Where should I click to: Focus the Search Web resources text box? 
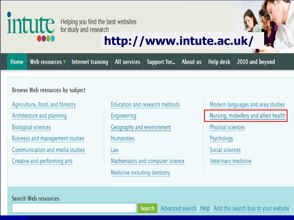click(74, 208)
